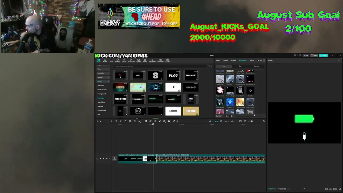343x193 pixels.
Task: Select Scenery library category
Action: [x=100, y=106]
